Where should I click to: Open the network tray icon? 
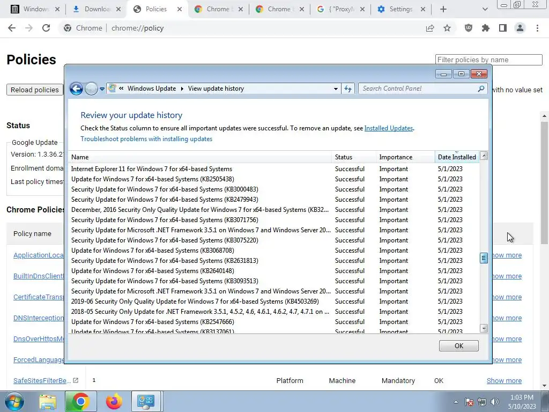click(x=482, y=402)
